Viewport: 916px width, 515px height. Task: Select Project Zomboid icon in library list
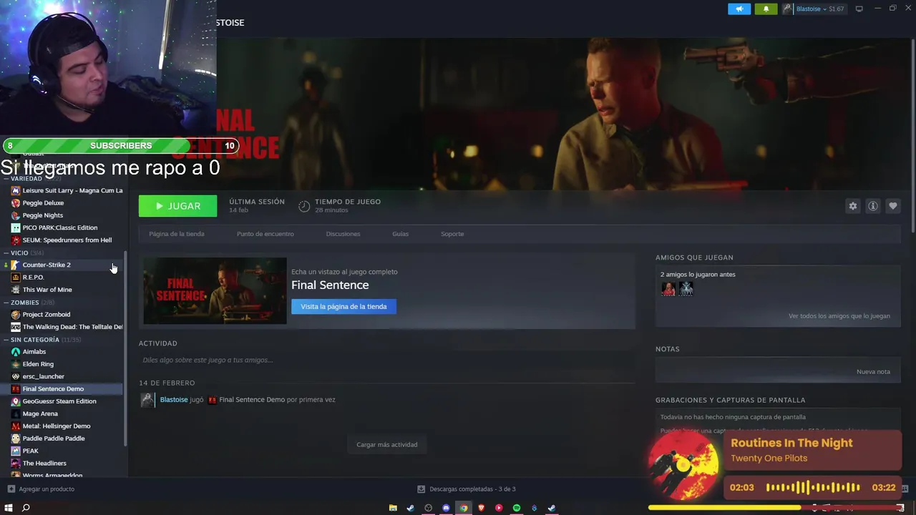pyautogui.click(x=16, y=315)
